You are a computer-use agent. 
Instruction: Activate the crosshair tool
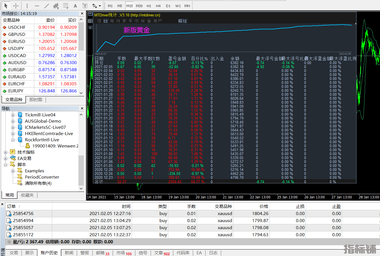(16, 6)
